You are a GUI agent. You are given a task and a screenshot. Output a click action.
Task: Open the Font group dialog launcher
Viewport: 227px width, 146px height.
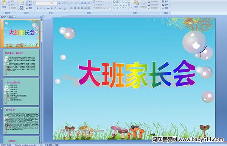point(67,13)
